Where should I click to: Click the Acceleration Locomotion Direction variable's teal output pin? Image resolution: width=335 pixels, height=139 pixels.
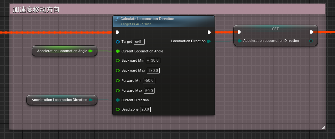tap(90, 100)
